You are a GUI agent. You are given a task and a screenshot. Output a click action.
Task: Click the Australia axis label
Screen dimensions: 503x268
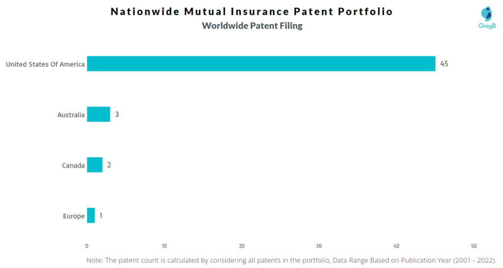click(x=71, y=115)
